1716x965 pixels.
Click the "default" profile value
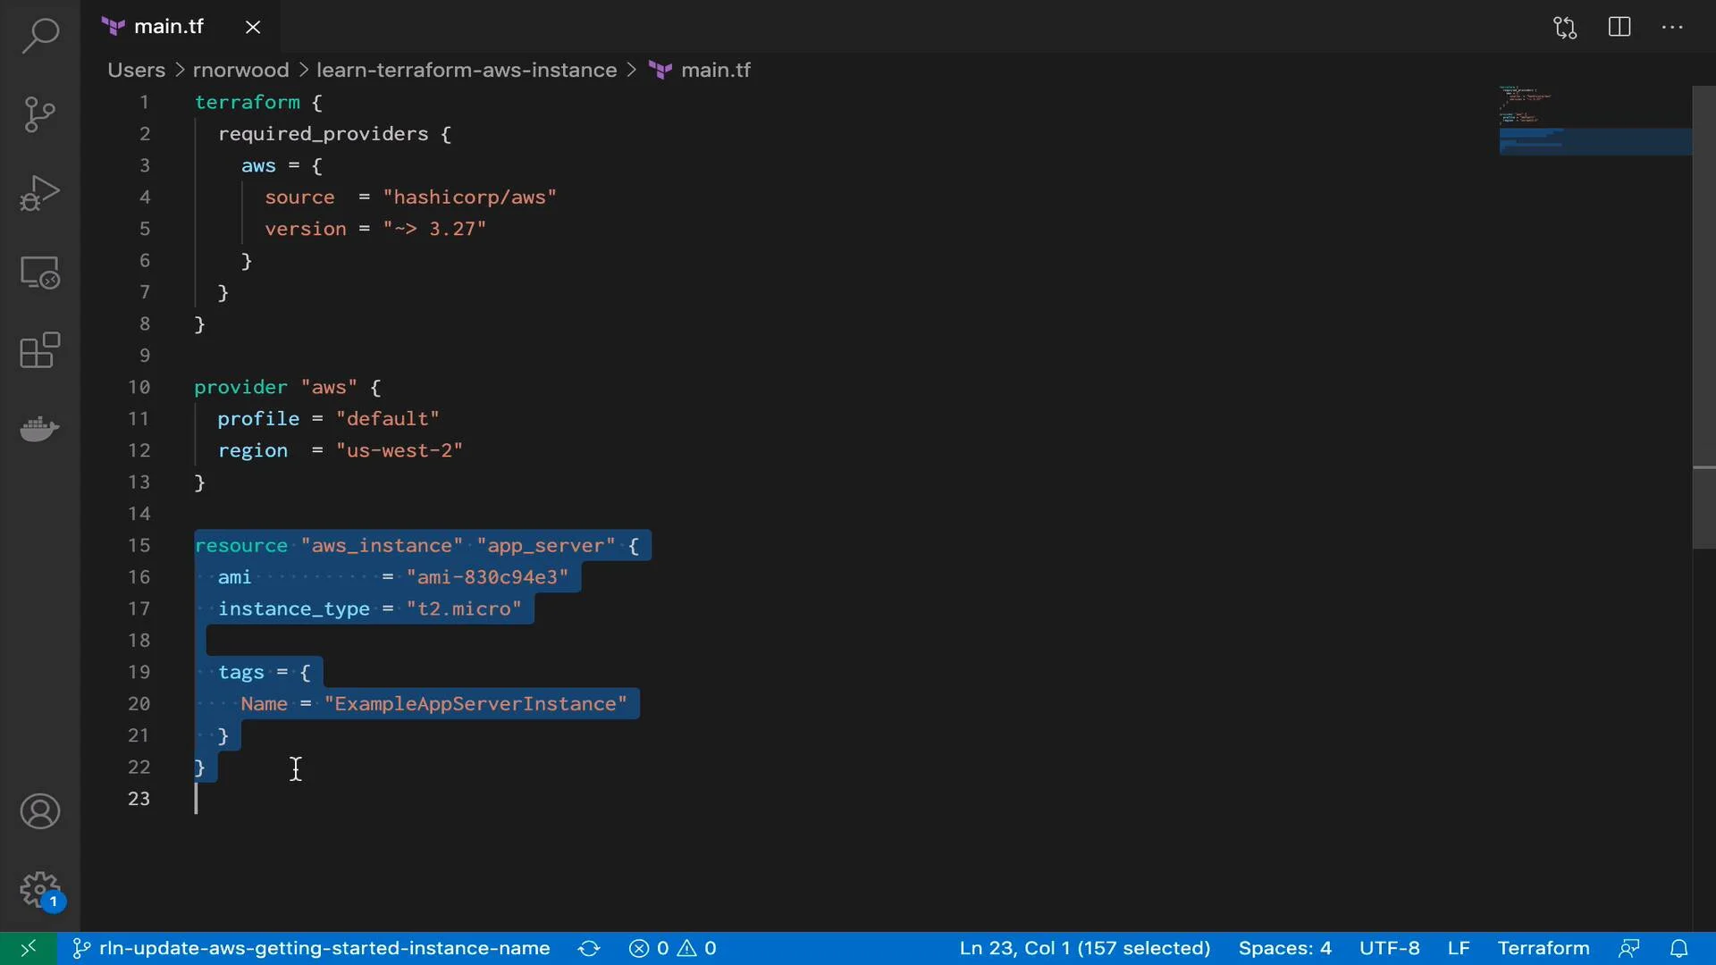(387, 419)
